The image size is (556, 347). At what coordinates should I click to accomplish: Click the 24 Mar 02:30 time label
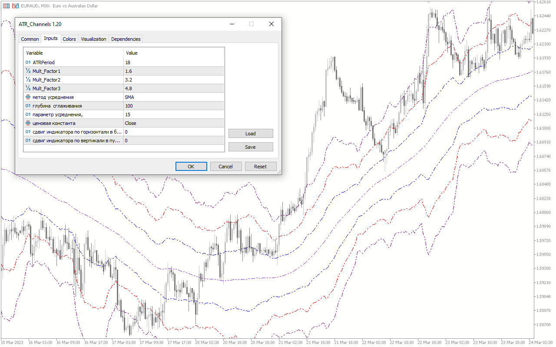[541, 342]
